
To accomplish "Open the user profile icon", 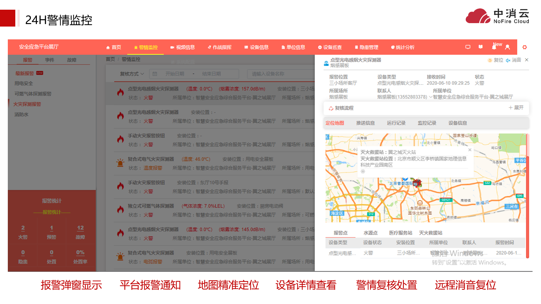I will (x=507, y=47).
